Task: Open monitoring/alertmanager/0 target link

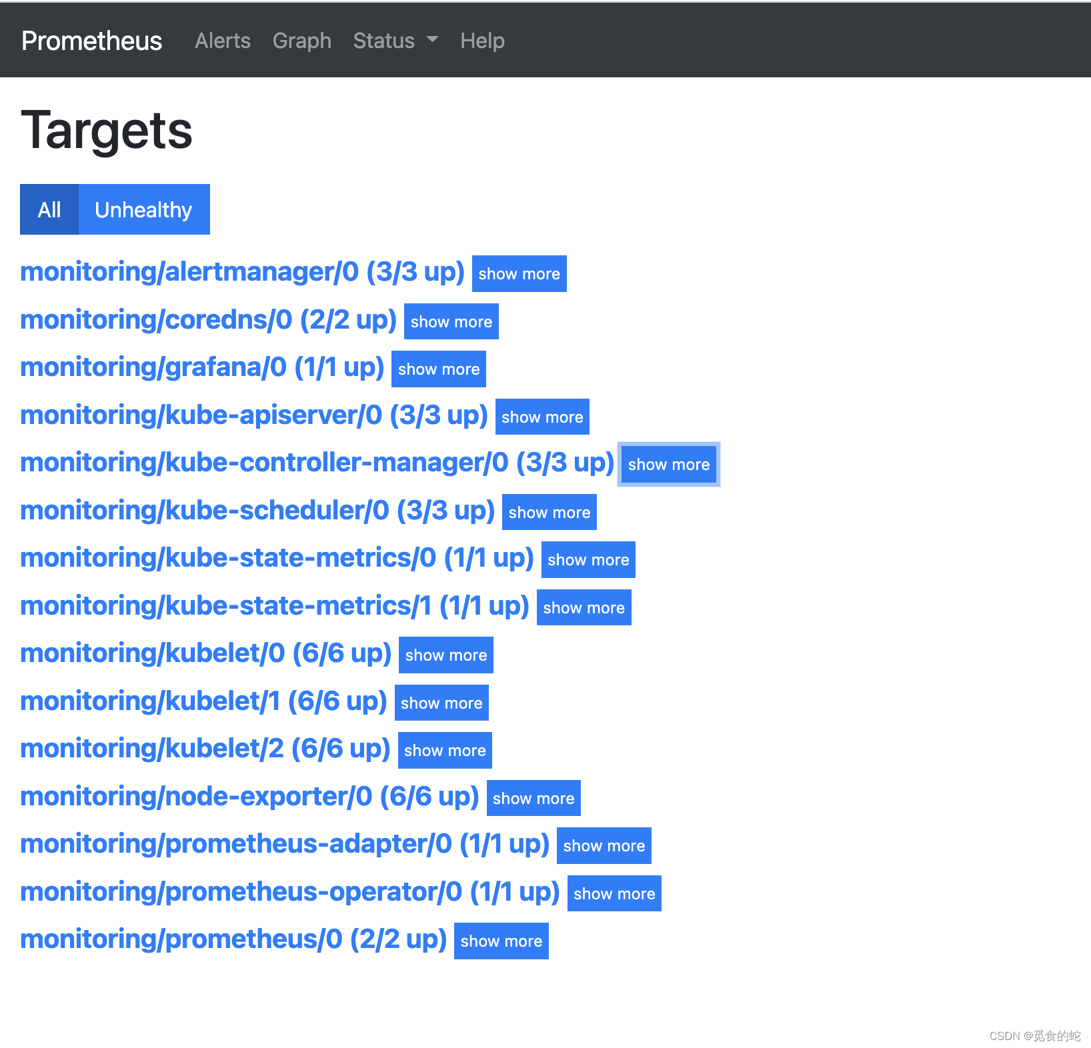Action: tap(242, 272)
